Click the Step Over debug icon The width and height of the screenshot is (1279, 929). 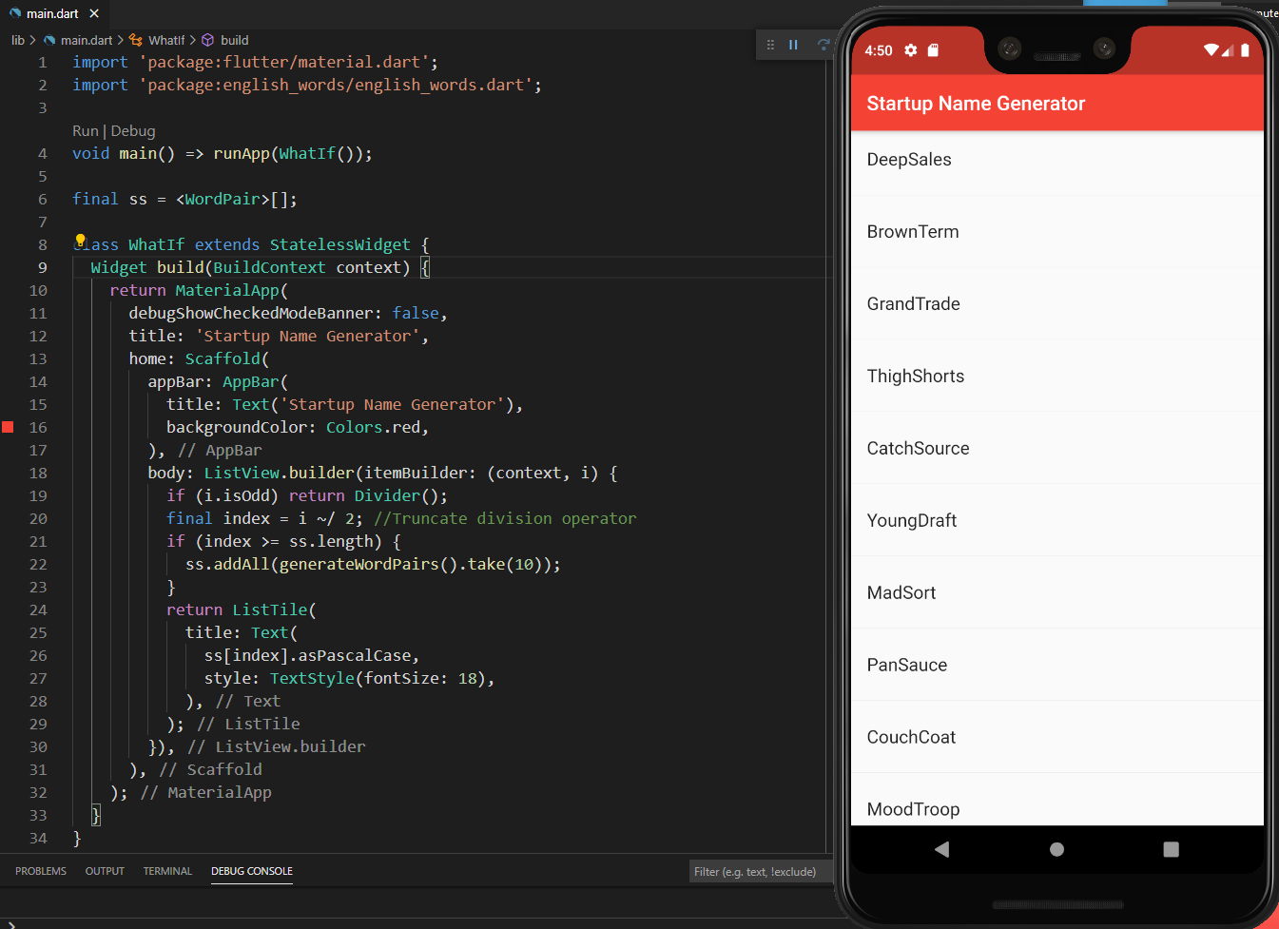(x=823, y=45)
